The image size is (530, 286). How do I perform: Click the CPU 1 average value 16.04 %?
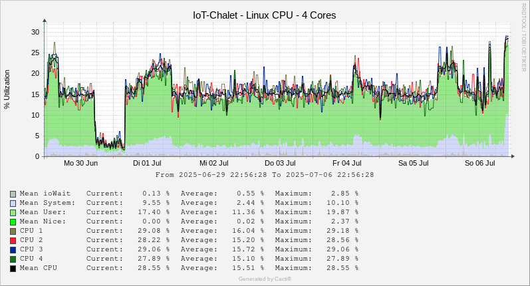tap(248, 231)
